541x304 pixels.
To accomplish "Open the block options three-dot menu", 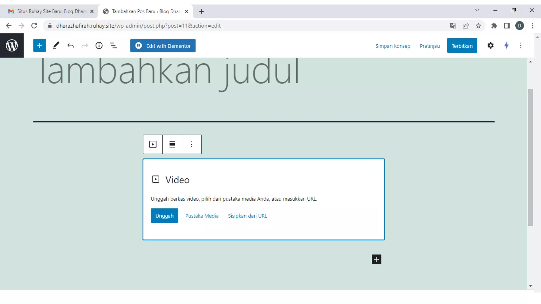I will coord(192,144).
